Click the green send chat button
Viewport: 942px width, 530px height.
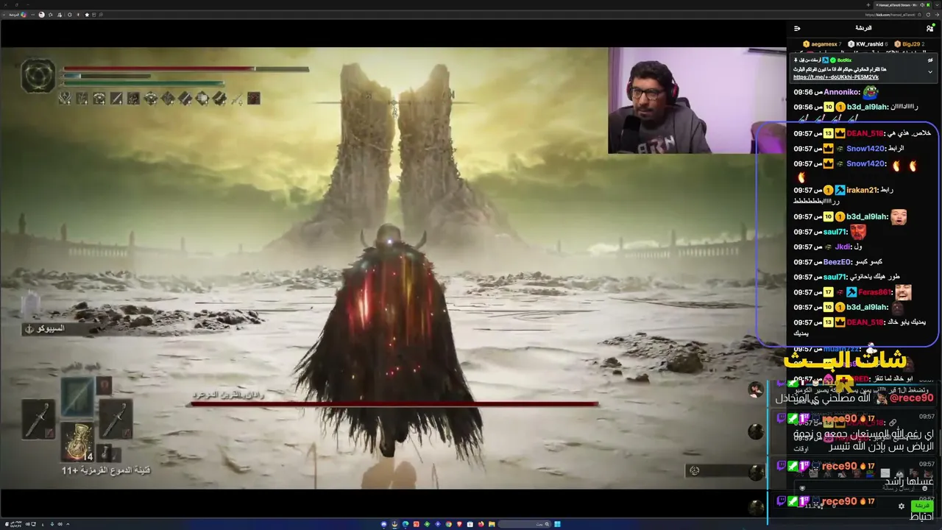coord(921,506)
